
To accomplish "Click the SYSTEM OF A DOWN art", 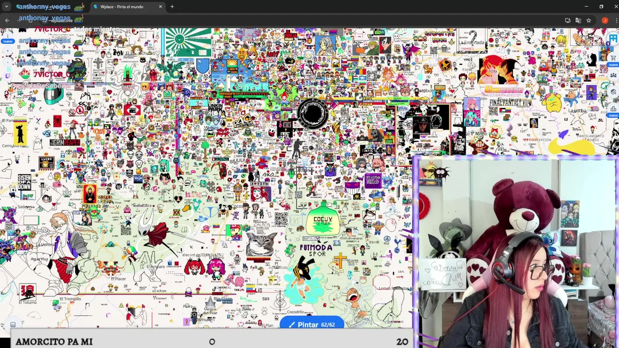I will 24,183.
